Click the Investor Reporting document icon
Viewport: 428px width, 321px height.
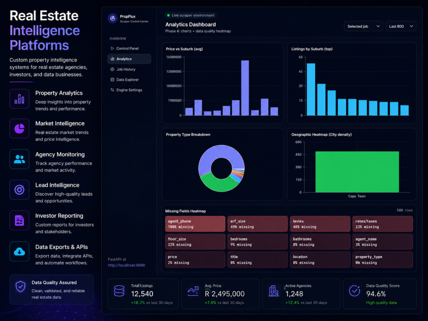point(19,220)
